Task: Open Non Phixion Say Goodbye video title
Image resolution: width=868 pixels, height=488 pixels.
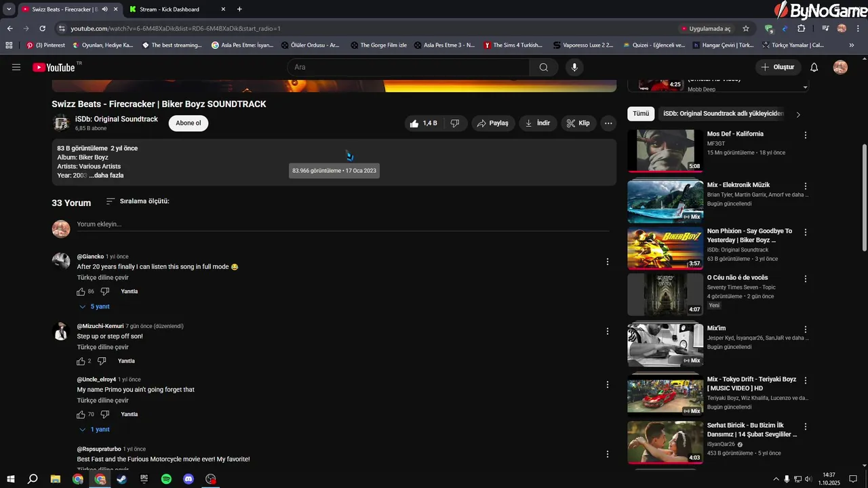Action: coord(749,236)
